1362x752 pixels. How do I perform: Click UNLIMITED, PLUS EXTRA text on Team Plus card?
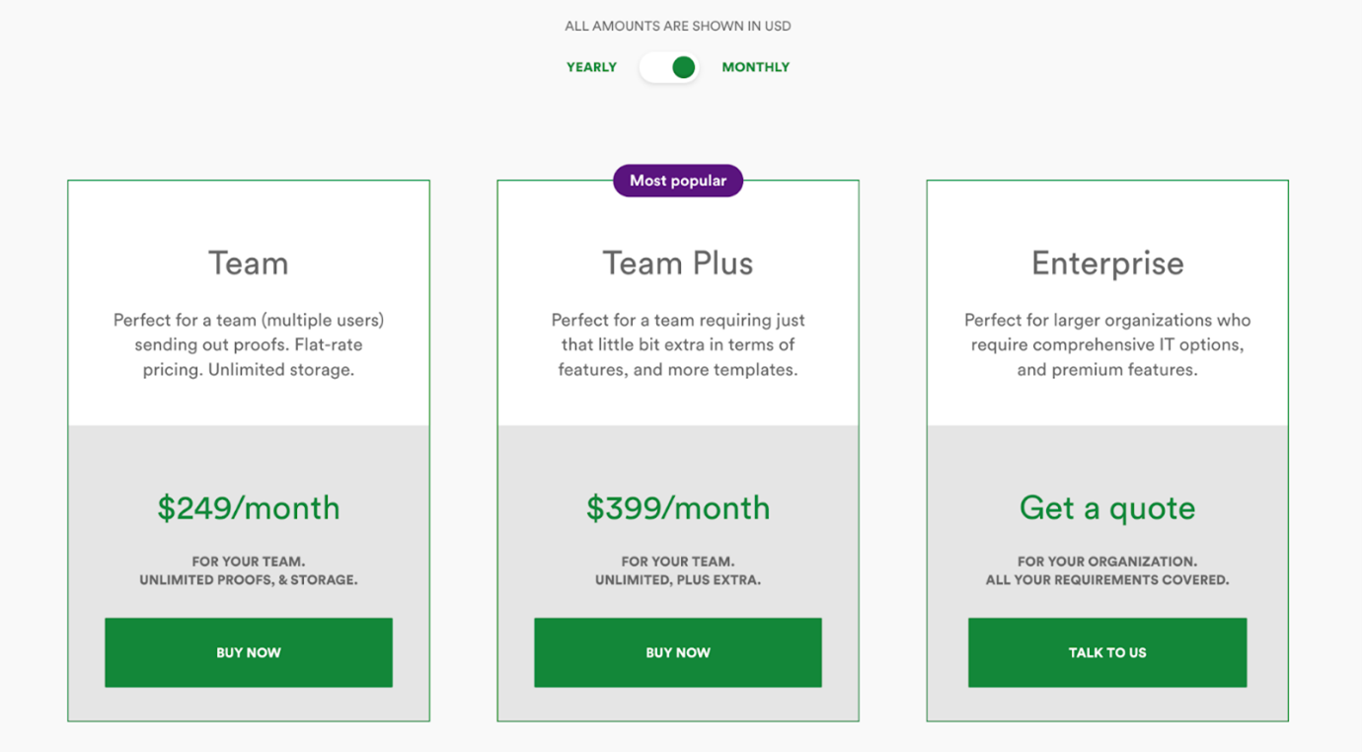click(677, 579)
